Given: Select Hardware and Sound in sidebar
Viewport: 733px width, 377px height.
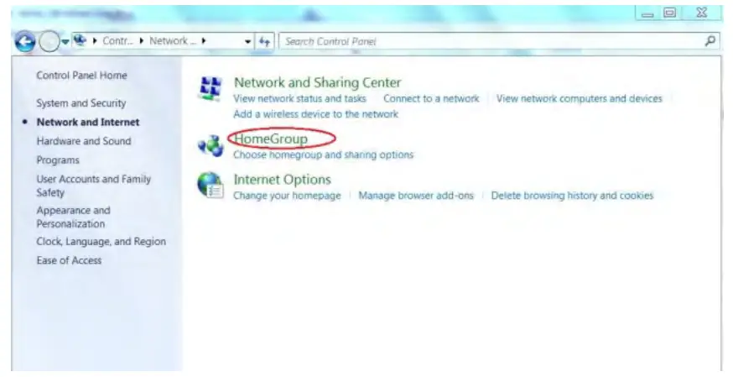Looking at the screenshot, I should tap(84, 141).
